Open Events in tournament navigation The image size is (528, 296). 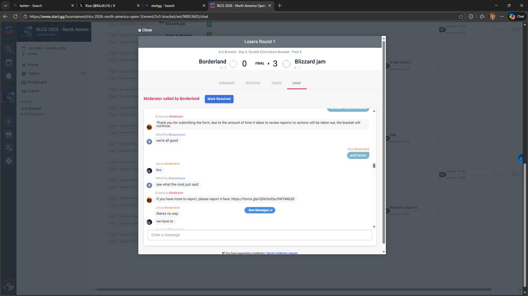[33, 91]
